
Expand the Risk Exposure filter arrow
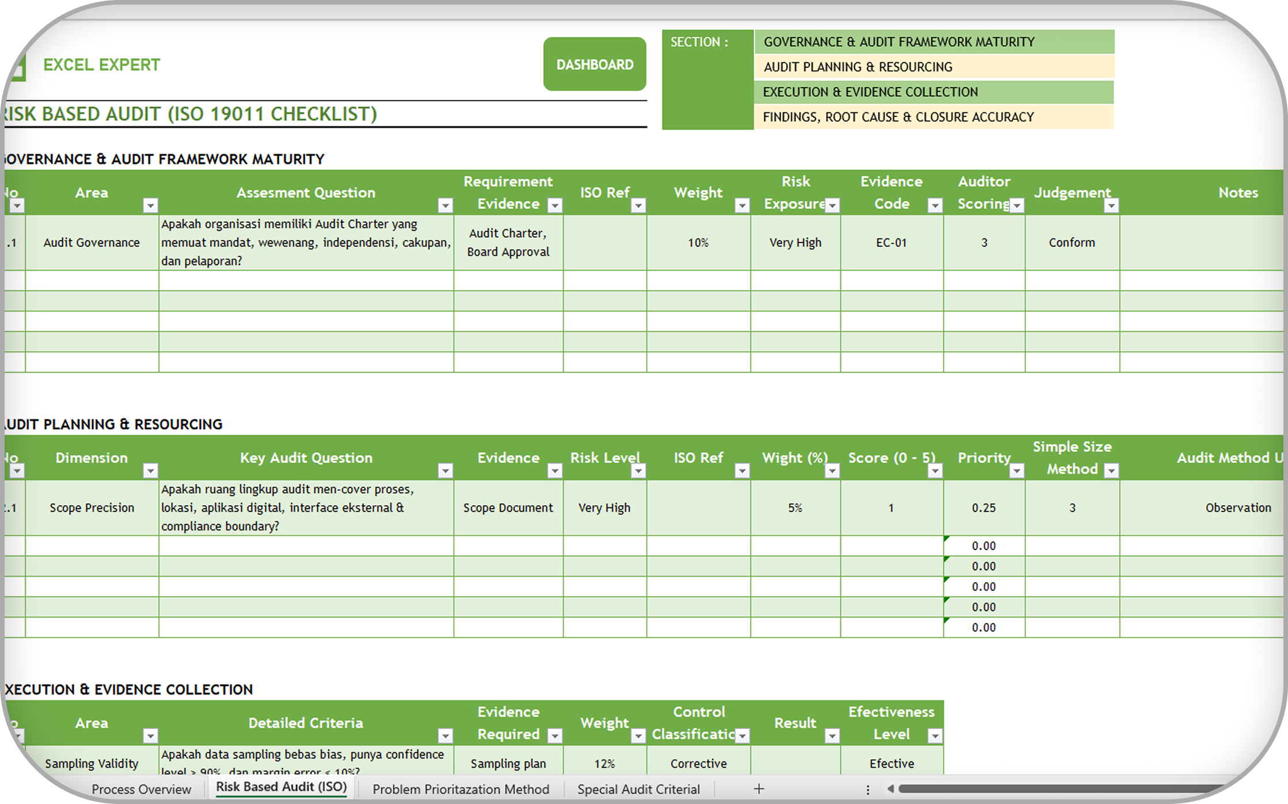pos(832,206)
